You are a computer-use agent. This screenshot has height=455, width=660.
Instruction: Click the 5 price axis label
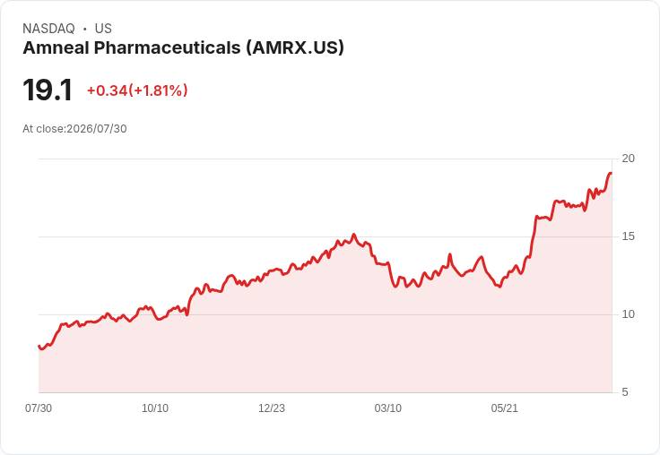625,392
